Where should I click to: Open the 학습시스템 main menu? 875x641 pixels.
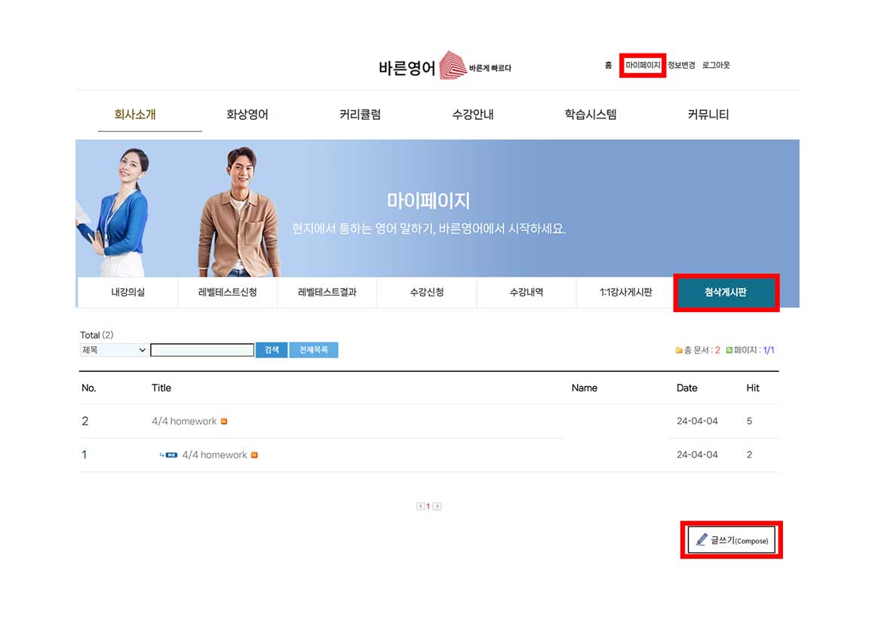pyautogui.click(x=591, y=115)
